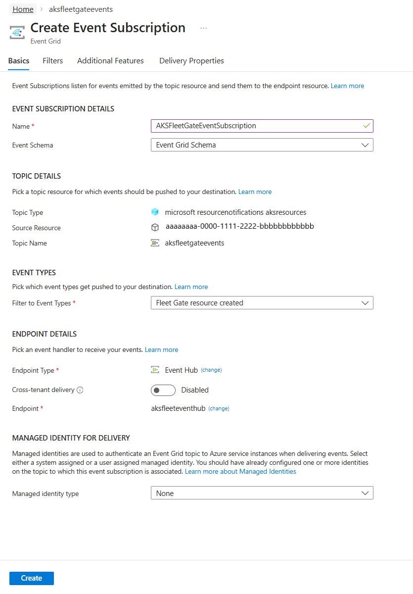Click the Source Resource subscription icon

(155, 227)
